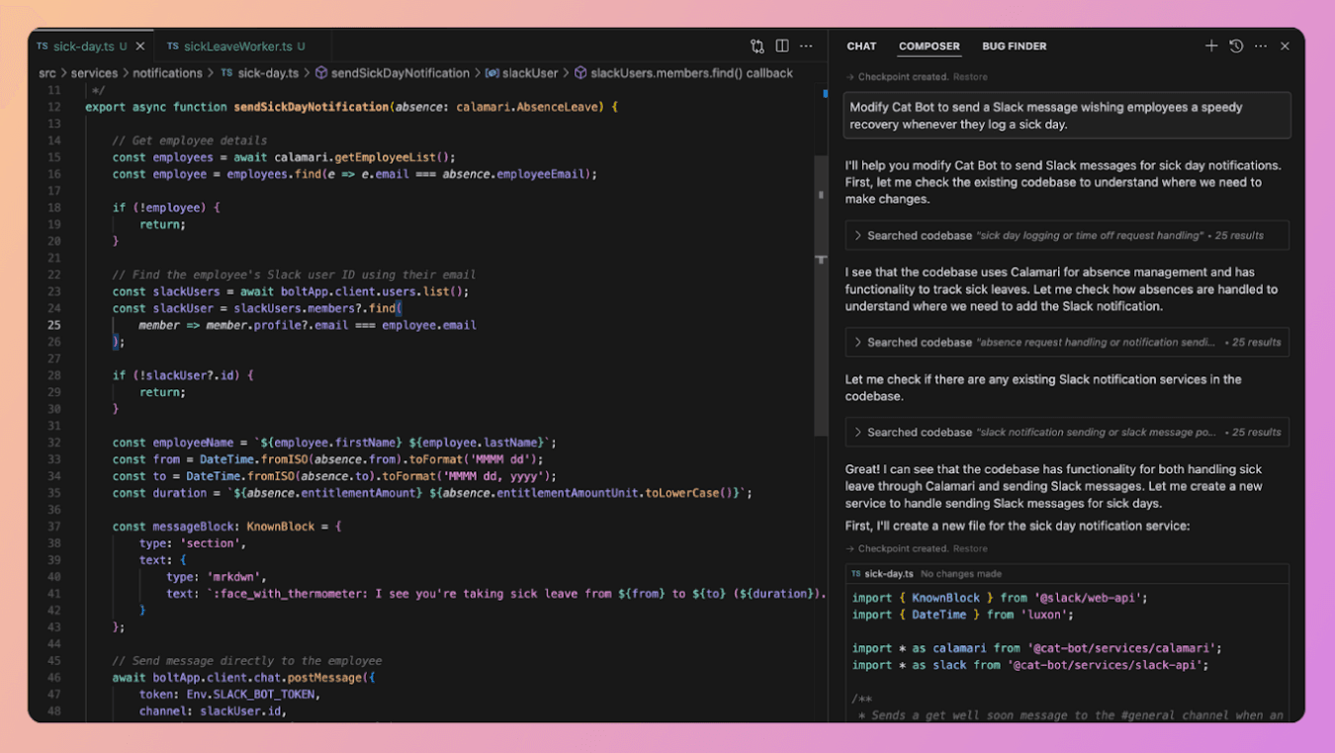Open the source control changes icon
The height and width of the screenshot is (753, 1335).
click(757, 46)
